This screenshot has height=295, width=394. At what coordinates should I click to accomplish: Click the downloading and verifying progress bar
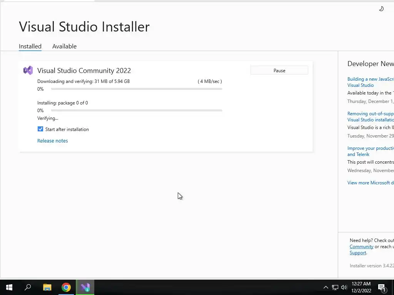click(x=137, y=89)
